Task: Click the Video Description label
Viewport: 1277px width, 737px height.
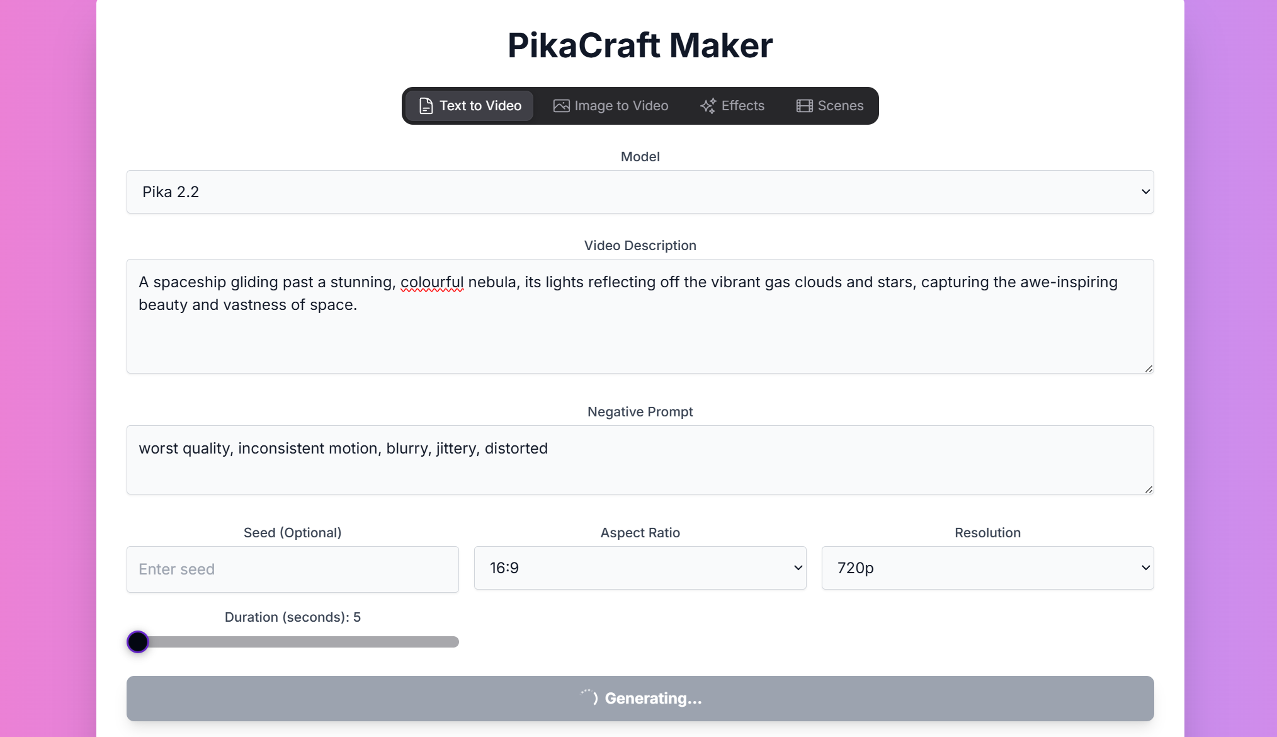Action: click(x=640, y=246)
